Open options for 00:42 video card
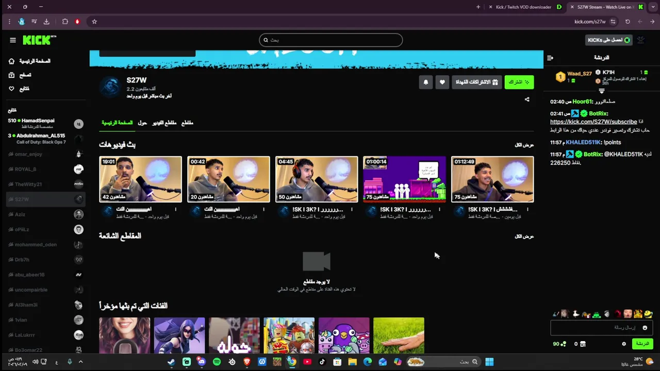This screenshot has height=371, width=660. [264, 209]
